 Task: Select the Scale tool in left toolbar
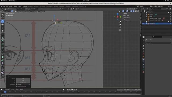coord(2,28)
